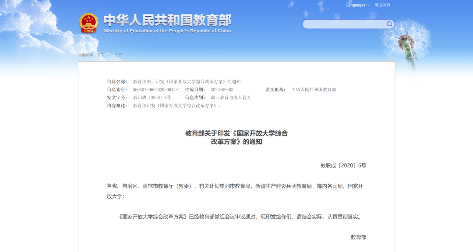Focus the site search input field
This screenshot has width=473, height=252.
click(x=344, y=24)
